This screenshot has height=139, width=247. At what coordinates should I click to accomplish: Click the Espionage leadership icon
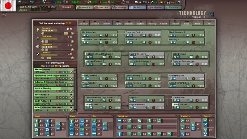38,38
